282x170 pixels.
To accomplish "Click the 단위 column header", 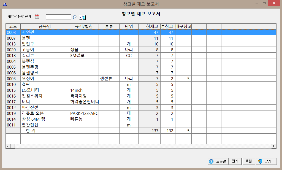I will pos(129,26).
